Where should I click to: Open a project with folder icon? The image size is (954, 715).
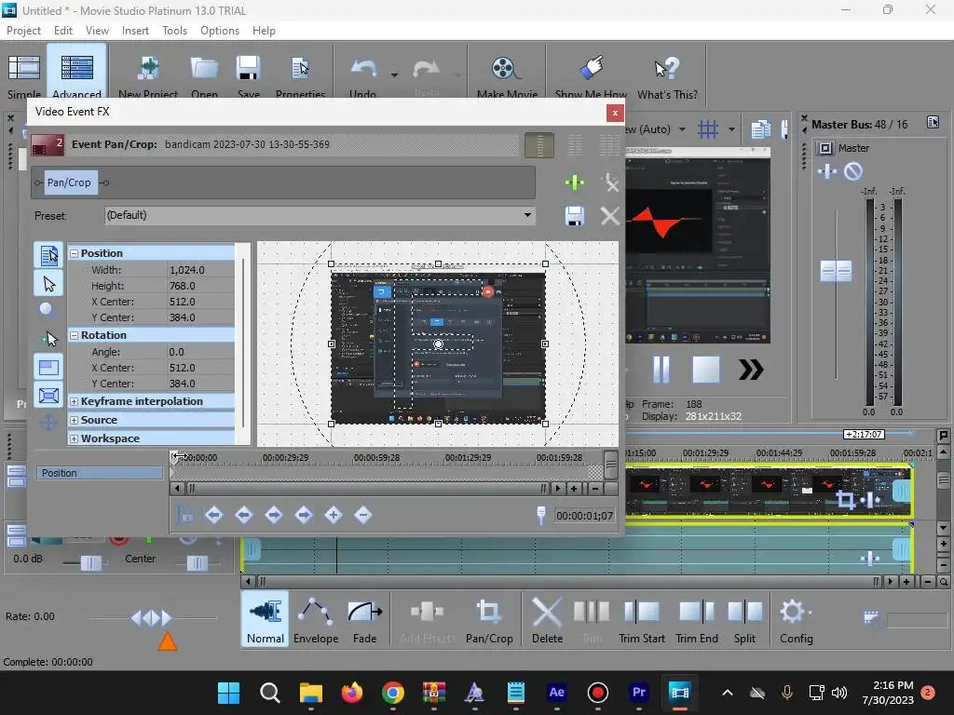click(x=204, y=74)
